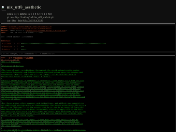The width and height of the screenshot is (176, 132).
Task: Open the Refs page
Action: [x=20, y=21]
